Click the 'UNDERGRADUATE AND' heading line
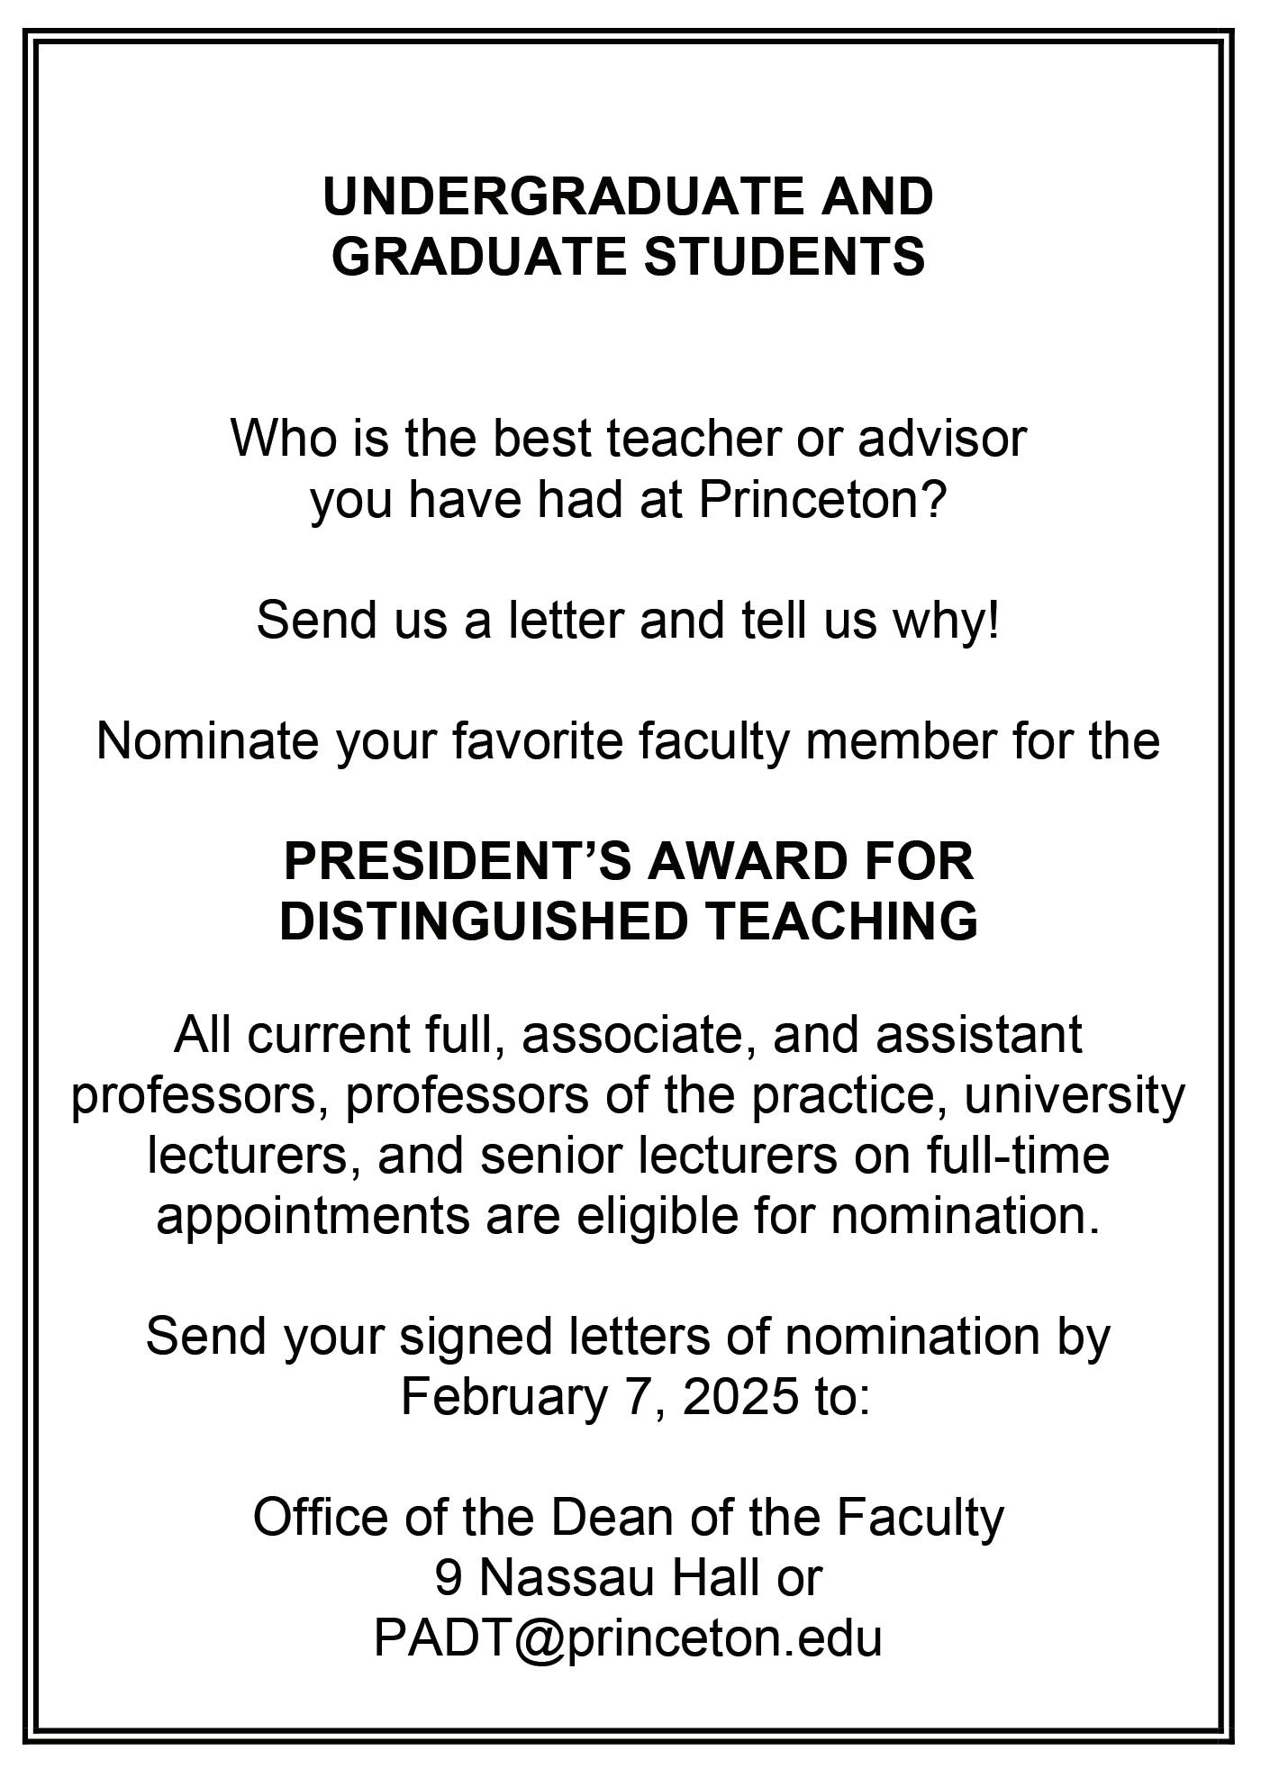1261x1769 pixels. 629,196
